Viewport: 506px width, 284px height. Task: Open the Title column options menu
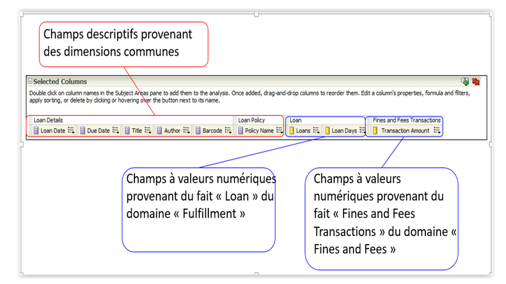click(x=148, y=130)
